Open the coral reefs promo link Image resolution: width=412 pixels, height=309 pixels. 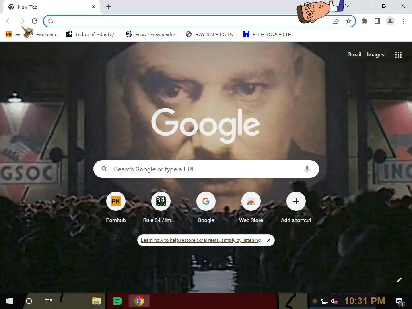point(201,240)
